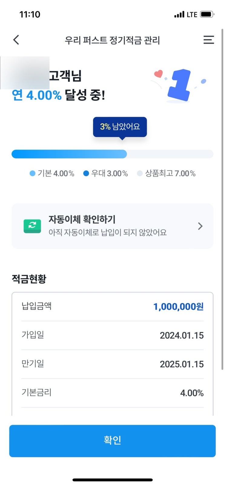Tap the 3% 남았어요 tooltip bubble
The image size is (225, 486).
[x=120, y=127]
